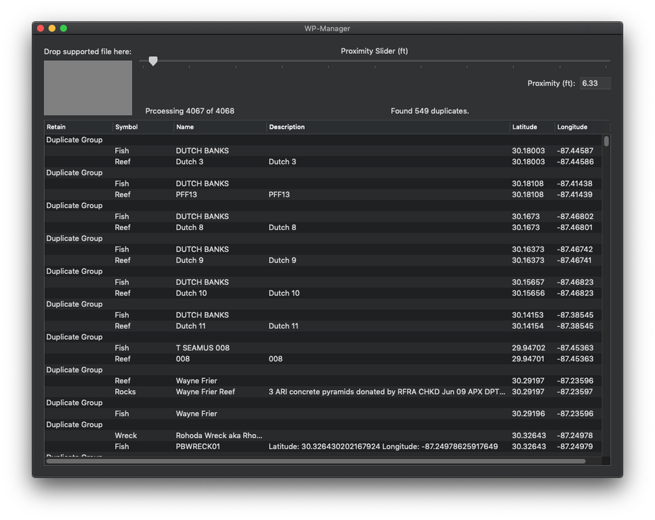655x520 pixels.
Task: Click latitude value 30.15657
Action: (x=528, y=282)
